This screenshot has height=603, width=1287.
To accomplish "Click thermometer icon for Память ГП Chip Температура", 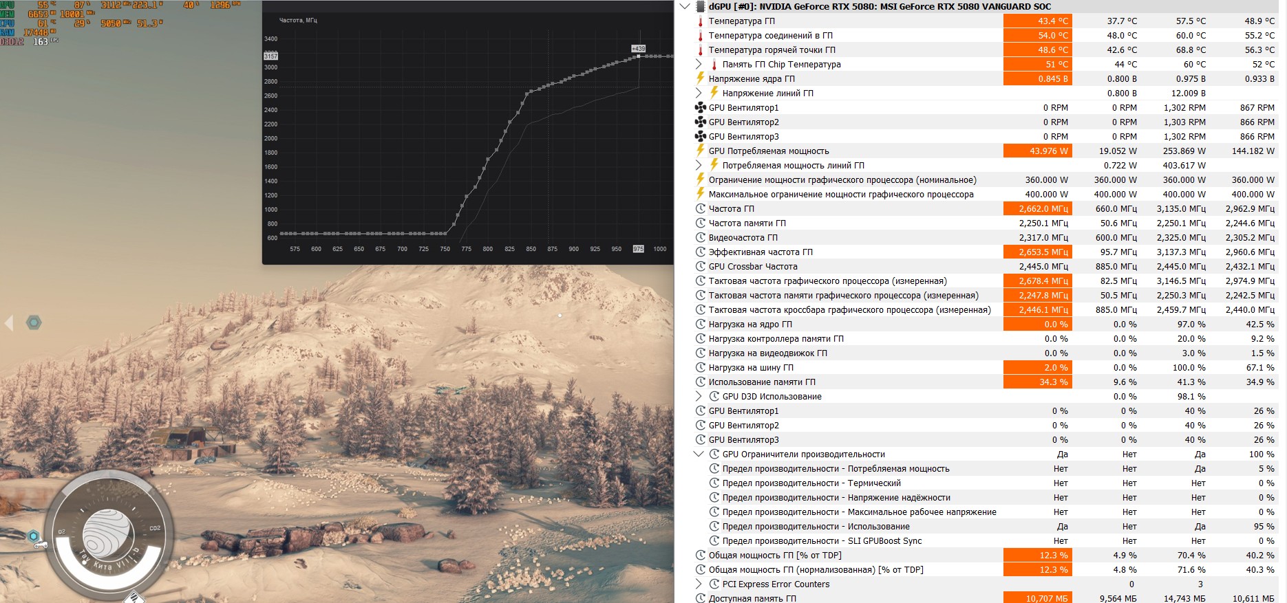I will pos(714,65).
